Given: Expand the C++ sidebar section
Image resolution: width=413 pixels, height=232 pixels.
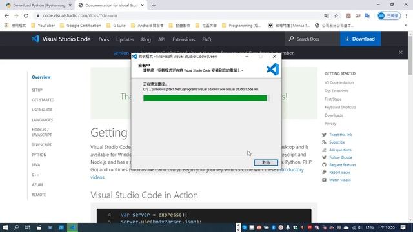Looking at the screenshot, I should point(35,175).
